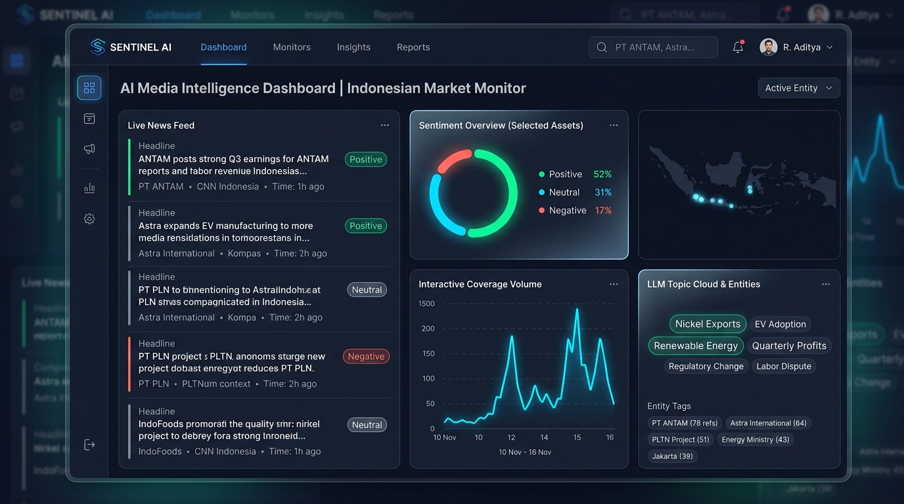The width and height of the screenshot is (904, 504).
Task: Select the Nickel Exports topic chip
Action: [x=708, y=324]
